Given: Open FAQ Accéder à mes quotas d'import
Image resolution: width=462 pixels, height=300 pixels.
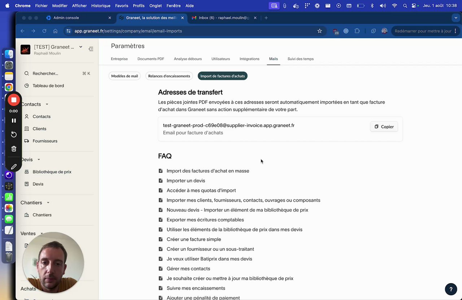Looking at the screenshot, I should 201,190.
